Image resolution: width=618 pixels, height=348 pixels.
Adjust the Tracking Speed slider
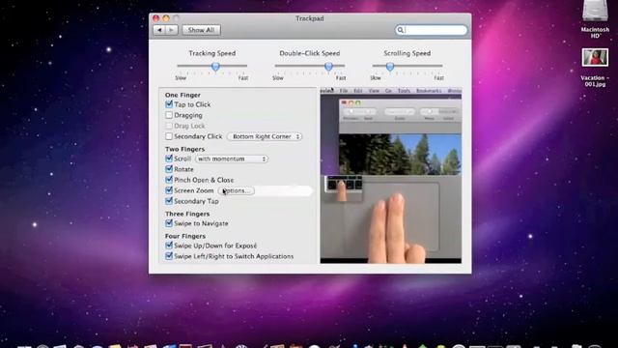[x=215, y=67]
